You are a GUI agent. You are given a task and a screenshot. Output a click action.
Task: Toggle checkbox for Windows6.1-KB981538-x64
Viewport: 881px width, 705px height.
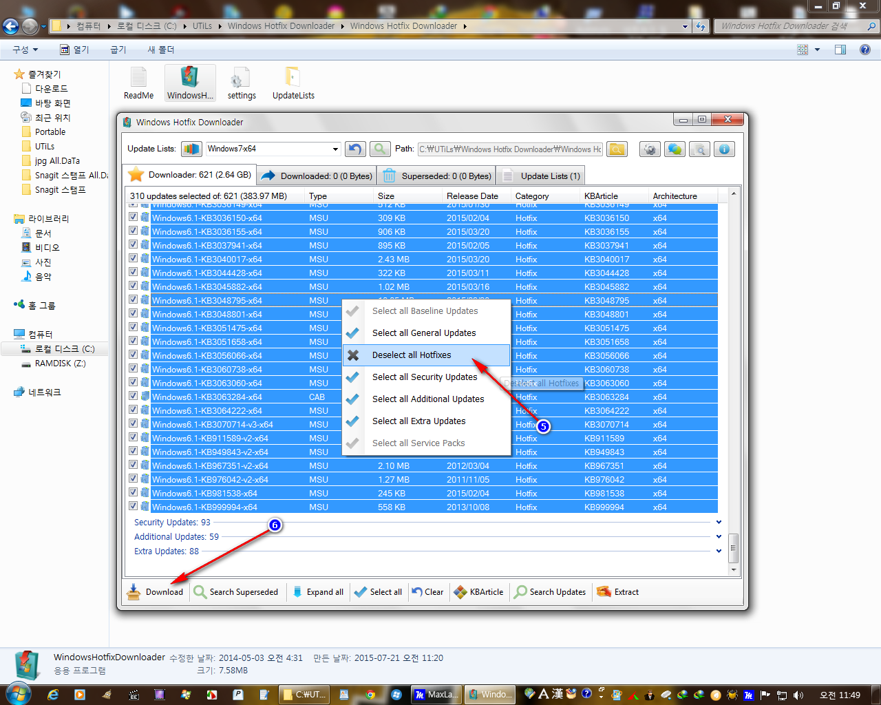[x=134, y=492]
